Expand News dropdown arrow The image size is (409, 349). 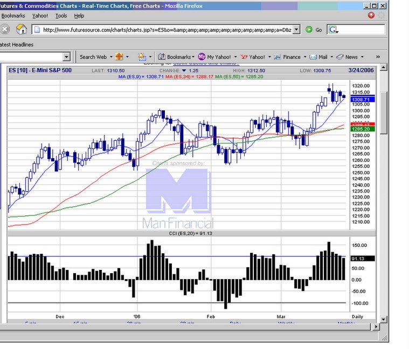362,57
